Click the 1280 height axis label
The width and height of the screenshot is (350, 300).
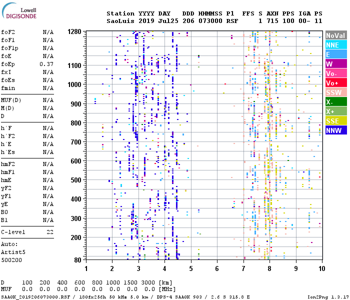pos(74,32)
